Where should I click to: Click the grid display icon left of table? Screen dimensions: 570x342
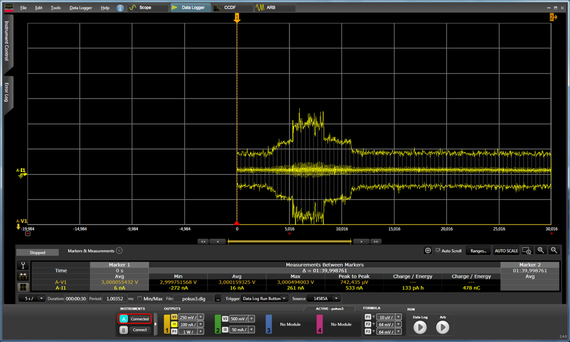pyautogui.click(x=23, y=287)
